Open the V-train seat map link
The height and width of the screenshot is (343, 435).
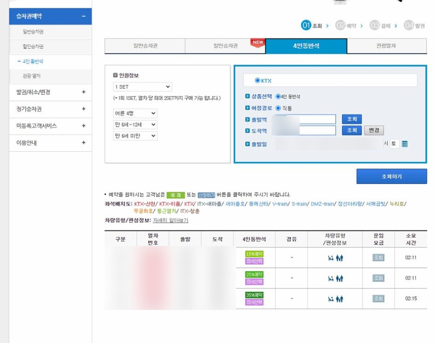[x=280, y=204]
